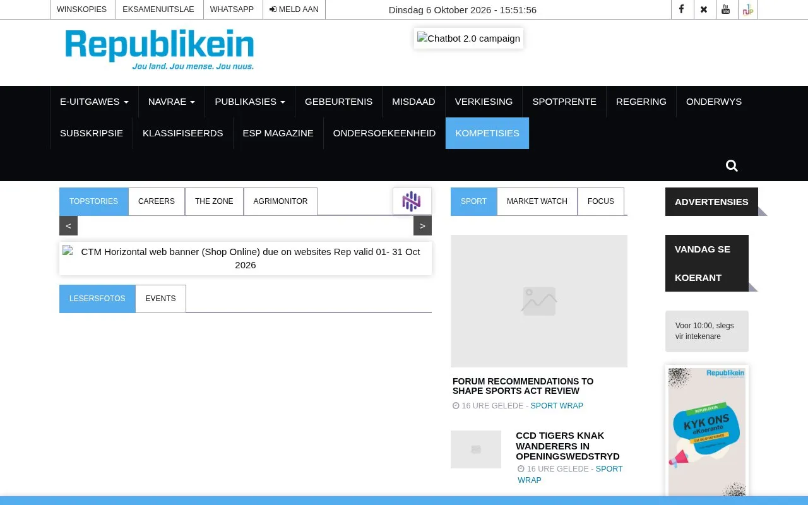The image size is (808, 505).
Task: Click the CTM Horizontal web banner
Action: pyautogui.click(x=246, y=258)
